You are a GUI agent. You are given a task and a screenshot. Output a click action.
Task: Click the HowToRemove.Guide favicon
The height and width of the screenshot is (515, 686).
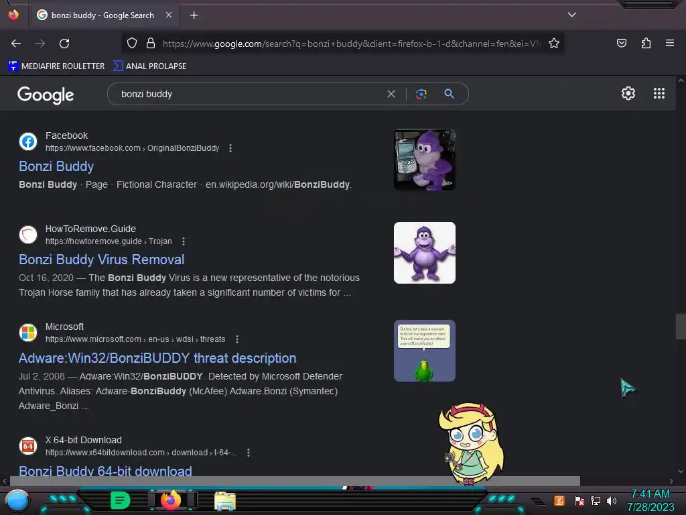point(28,235)
